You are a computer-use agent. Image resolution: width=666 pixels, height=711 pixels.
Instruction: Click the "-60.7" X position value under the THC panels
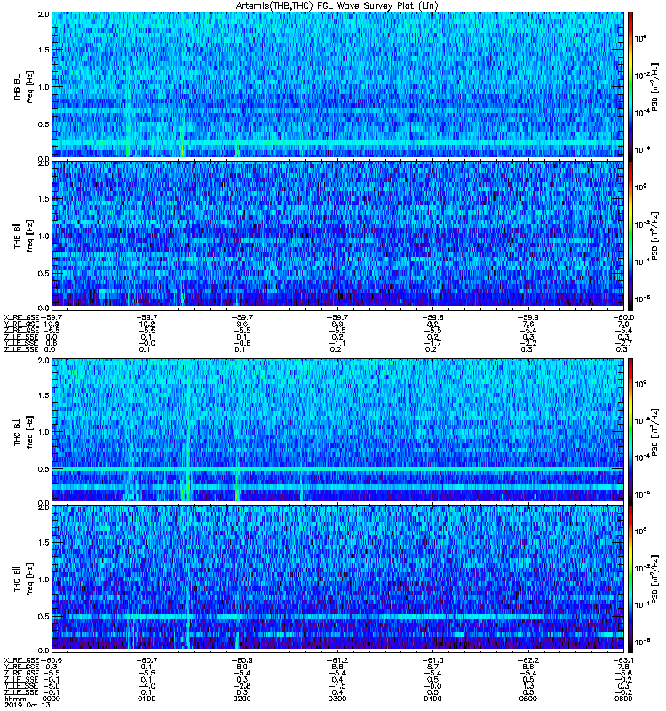(x=147, y=660)
